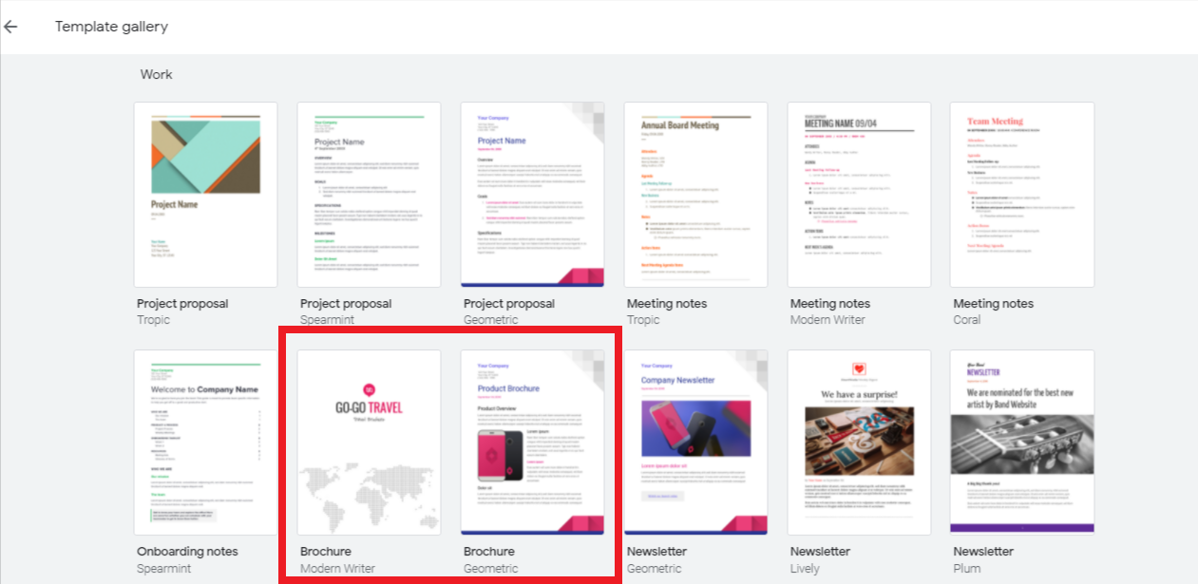Click the Meeting notes Coral name label
The width and height of the screenshot is (1198, 584).
tap(993, 303)
